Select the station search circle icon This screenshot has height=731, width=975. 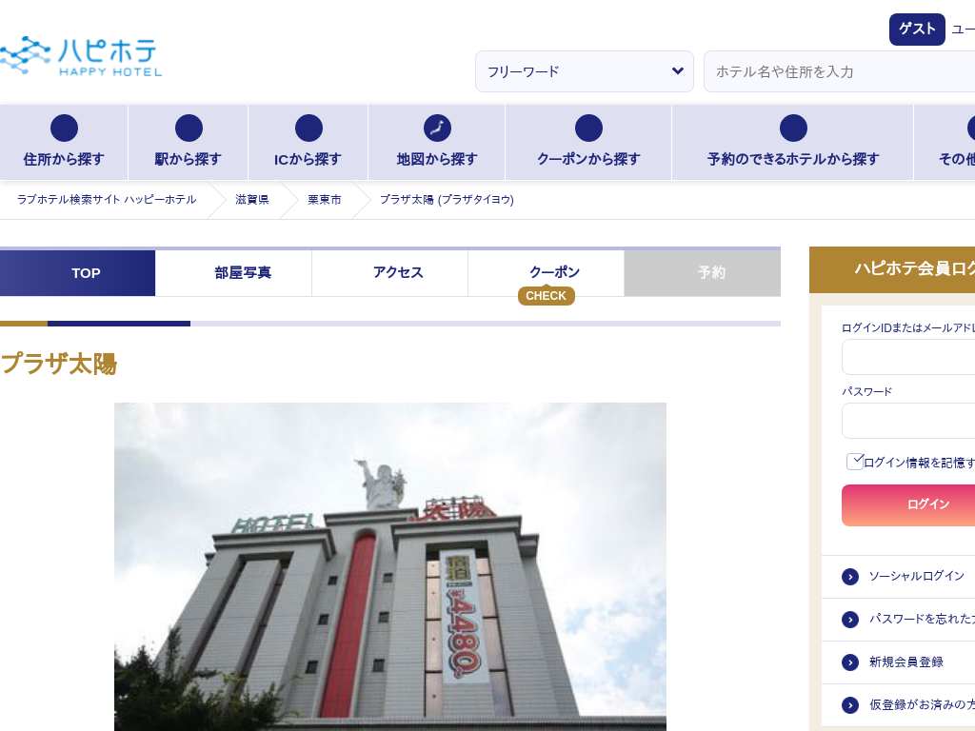189,128
